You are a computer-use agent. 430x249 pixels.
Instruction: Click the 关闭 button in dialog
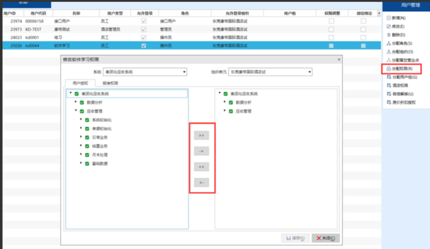[325, 238]
